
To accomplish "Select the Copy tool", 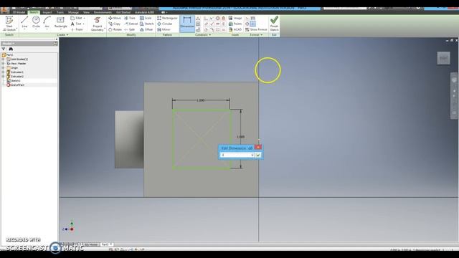I will point(115,24).
